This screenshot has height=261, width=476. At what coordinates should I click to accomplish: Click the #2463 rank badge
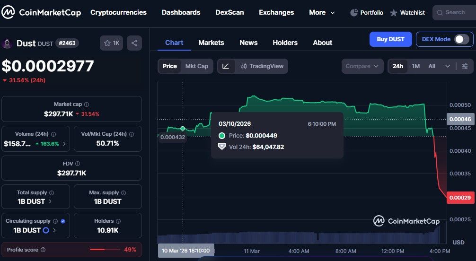67,43
